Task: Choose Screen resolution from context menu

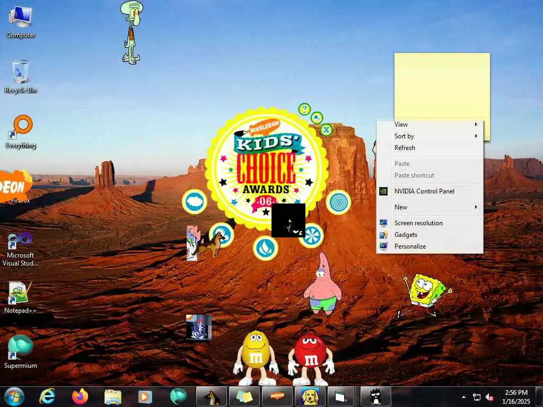Action: [430, 223]
